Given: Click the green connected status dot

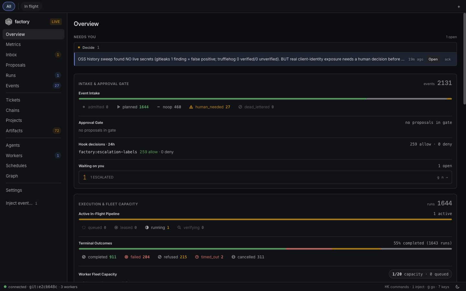Looking at the screenshot, I should tap(5, 287).
